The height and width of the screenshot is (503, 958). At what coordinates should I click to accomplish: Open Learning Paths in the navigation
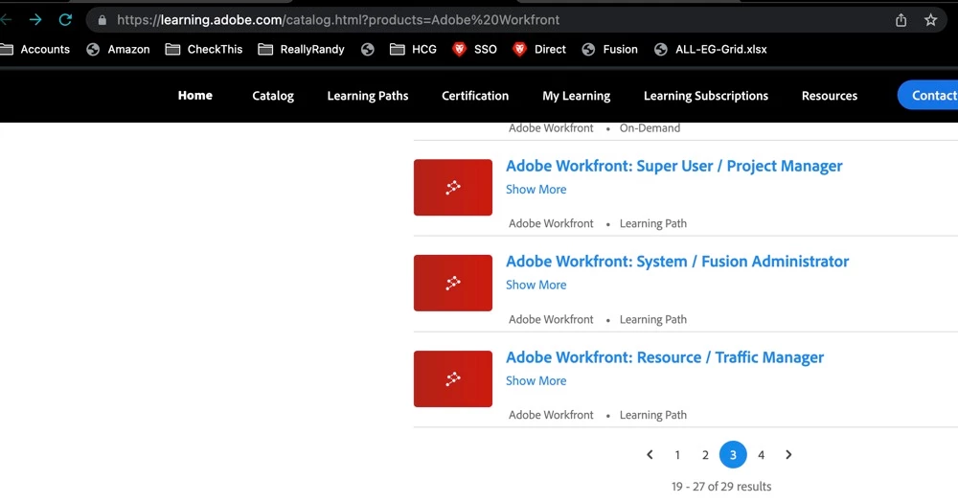368,96
